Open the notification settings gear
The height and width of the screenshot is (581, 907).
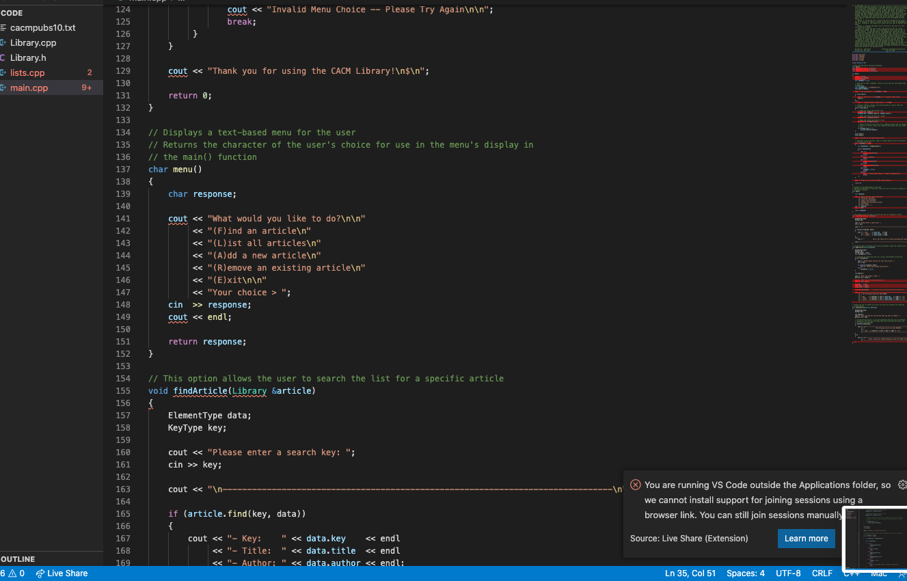pos(902,485)
